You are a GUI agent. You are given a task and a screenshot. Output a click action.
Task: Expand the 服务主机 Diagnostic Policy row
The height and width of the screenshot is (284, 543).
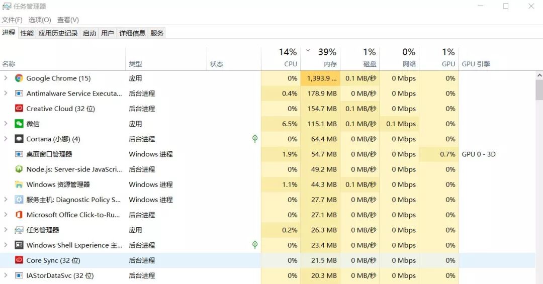coord(6,200)
